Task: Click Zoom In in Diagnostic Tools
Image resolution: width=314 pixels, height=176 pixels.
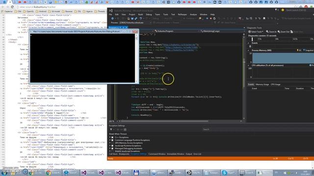Action: 271,32
